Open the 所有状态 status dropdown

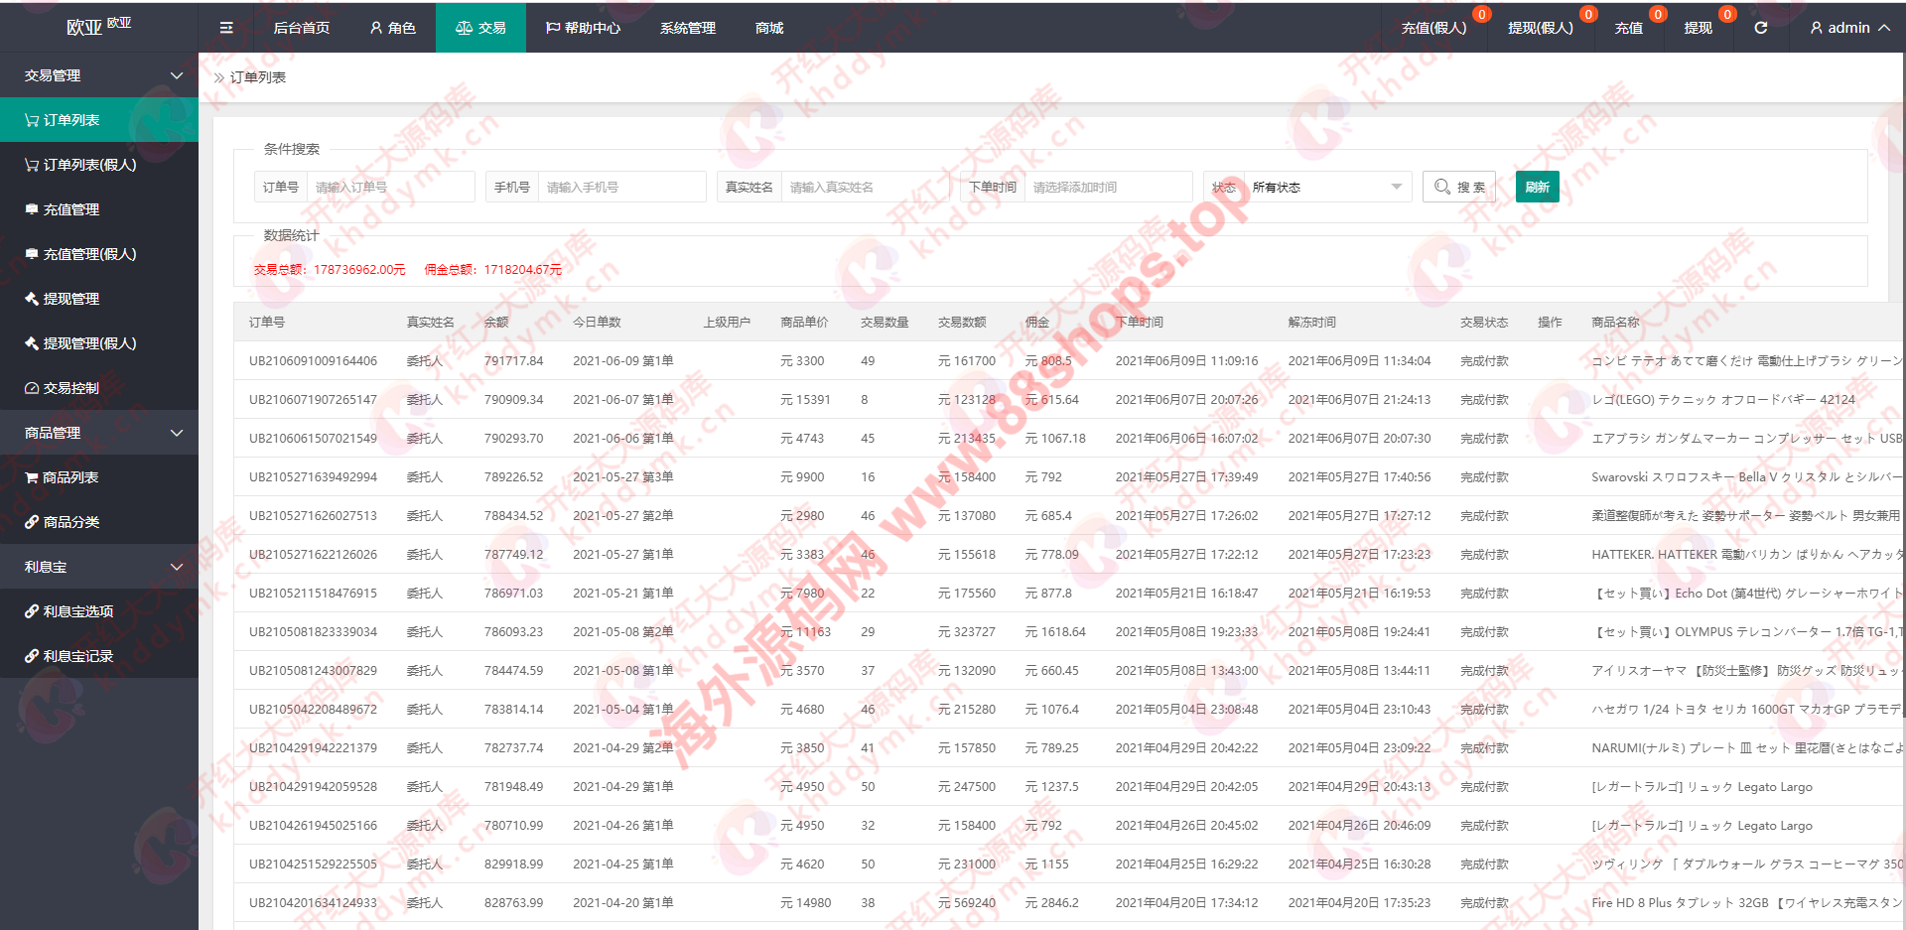[x=1326, y=188]
